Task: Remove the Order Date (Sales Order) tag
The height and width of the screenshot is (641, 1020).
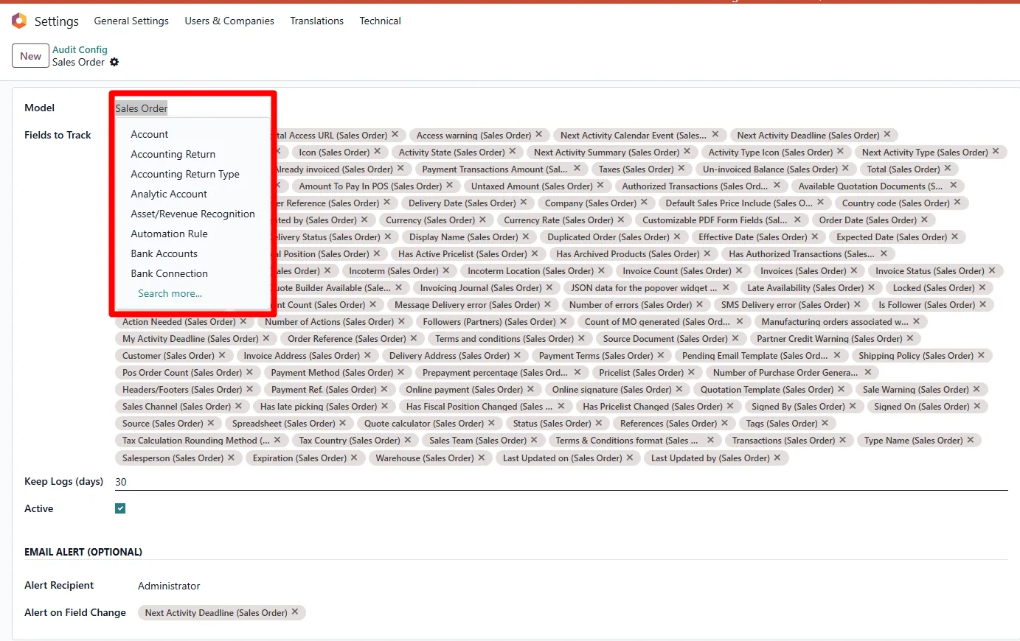Action: 925,220
